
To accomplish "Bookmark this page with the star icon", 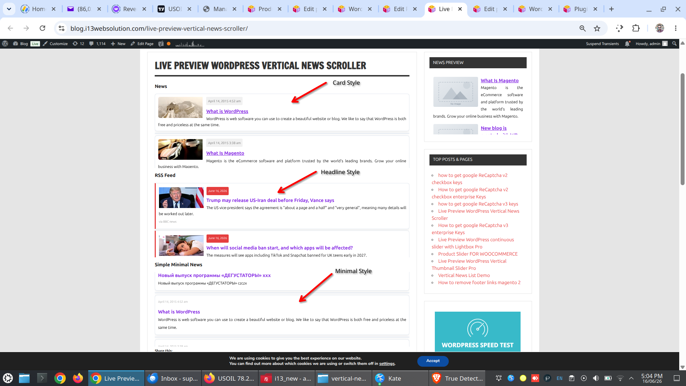I will click(x=597, y=28).
